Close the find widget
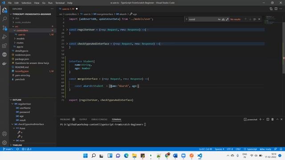The width and height of the screenshot is (285, 160). pyautogui.click(x=259, y=19)
